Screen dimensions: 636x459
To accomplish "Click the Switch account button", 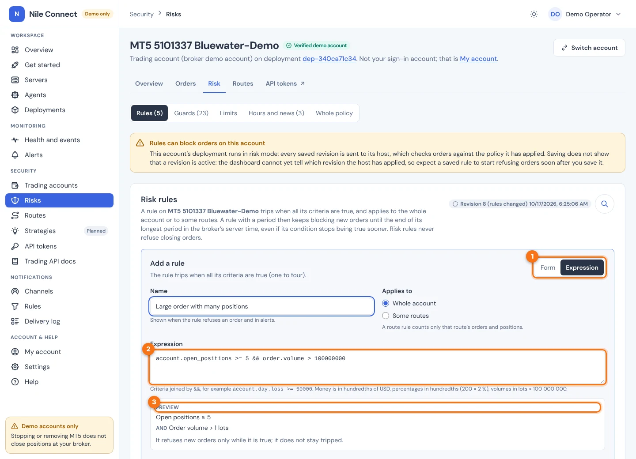I will click(x=589, y=48).
